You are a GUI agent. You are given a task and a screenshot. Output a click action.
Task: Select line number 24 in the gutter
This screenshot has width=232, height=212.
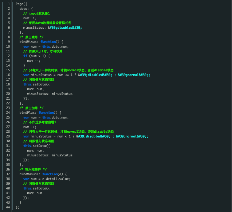pyautogui.click(x=8, y=113)
